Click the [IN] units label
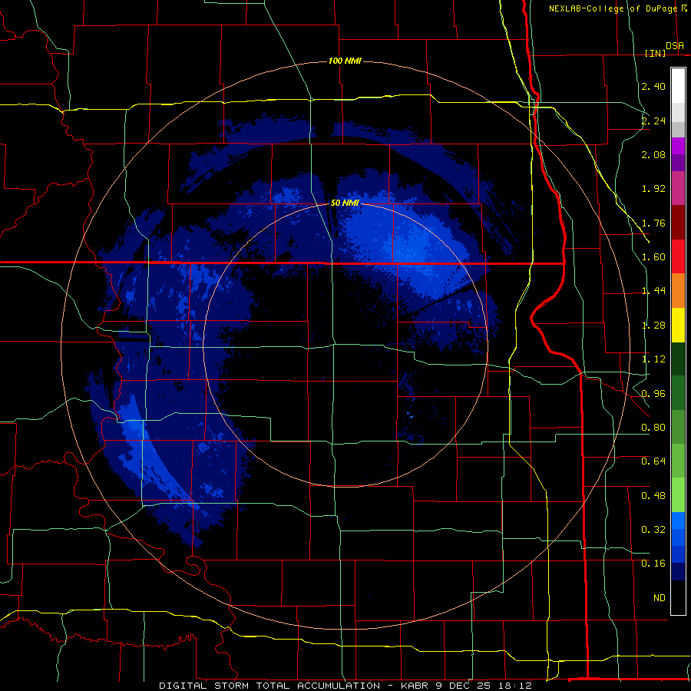 pos(656,53)
